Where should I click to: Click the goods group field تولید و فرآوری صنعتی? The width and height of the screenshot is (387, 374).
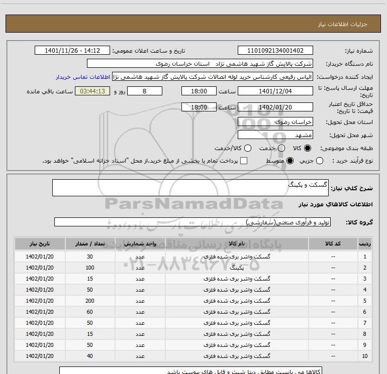click(x=192, y=222)
